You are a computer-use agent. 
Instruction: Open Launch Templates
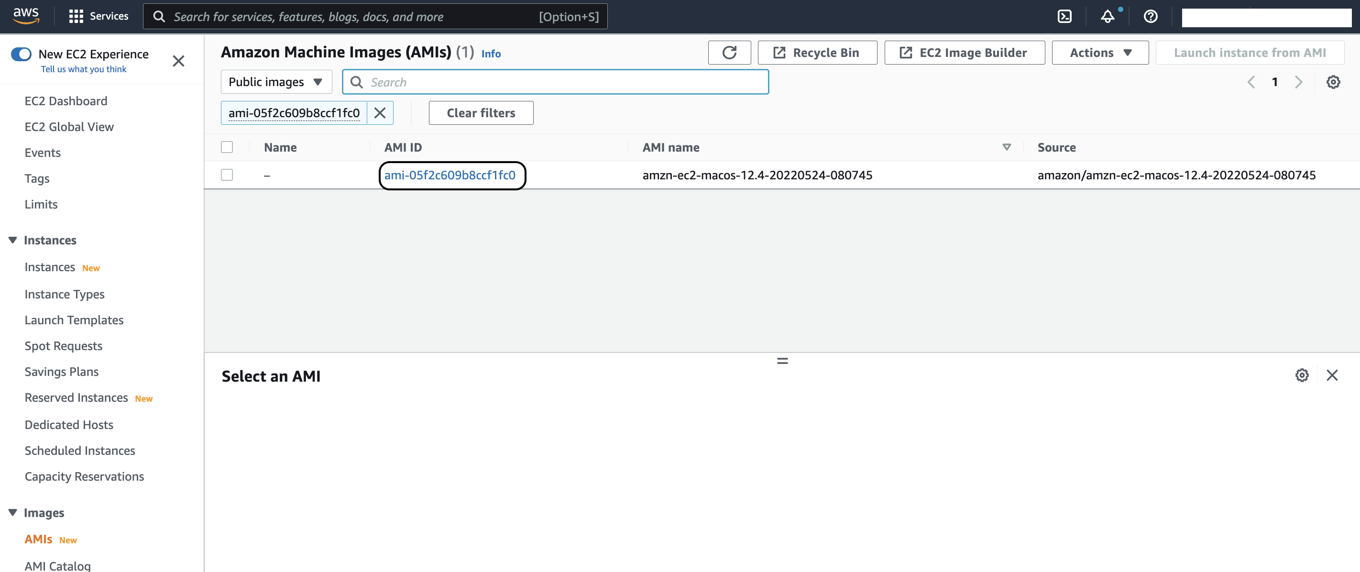pos(74,319)
